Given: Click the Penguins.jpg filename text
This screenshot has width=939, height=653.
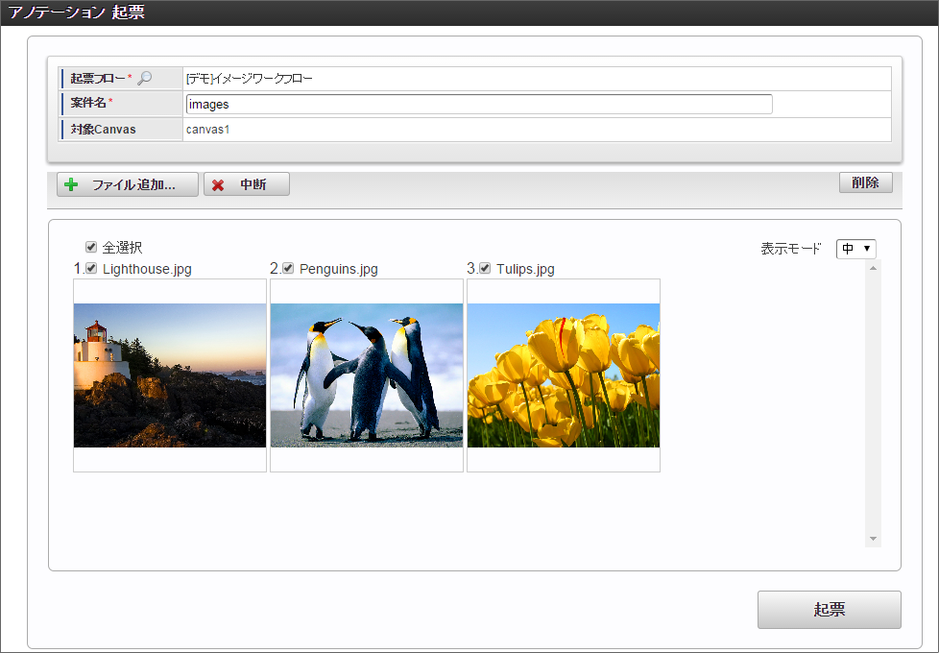Looking at the screenshot, I should [338, 269].
